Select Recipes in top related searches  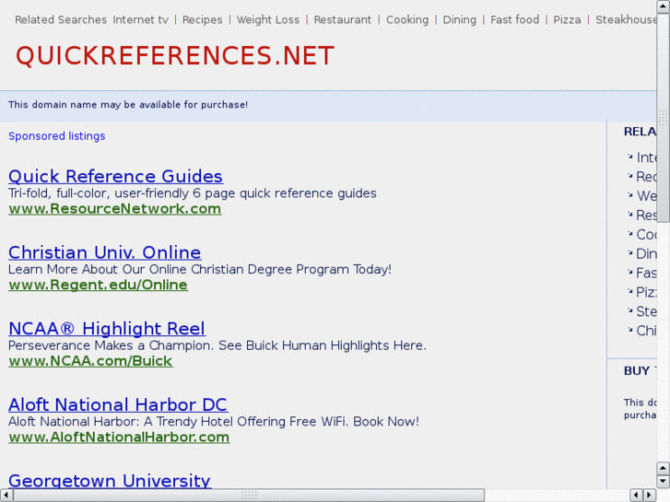(x=203, y=19)
